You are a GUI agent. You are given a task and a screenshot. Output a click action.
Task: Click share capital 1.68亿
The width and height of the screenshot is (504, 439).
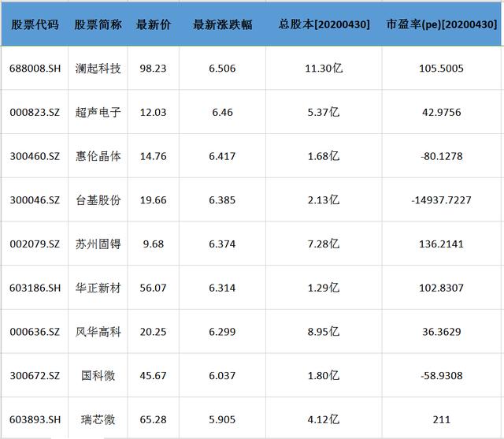[x=324, y=156]
